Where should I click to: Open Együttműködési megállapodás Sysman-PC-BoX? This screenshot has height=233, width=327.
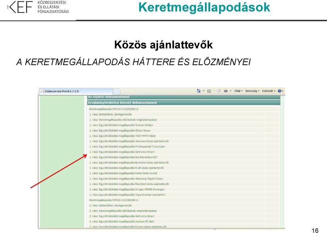tap(122, 221)
